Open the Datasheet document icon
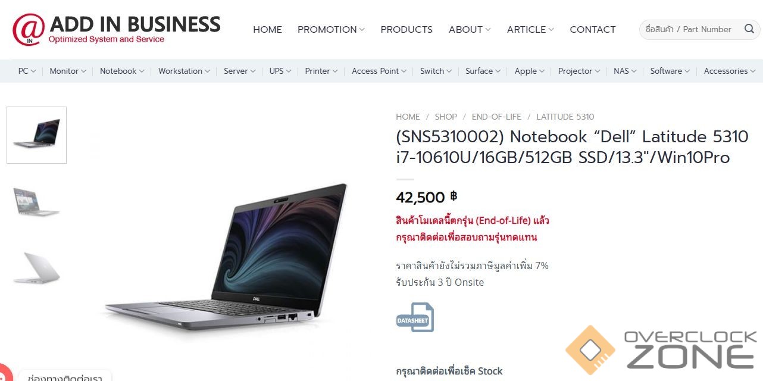Image resolution: width=763 pixels, height=381 pixels. pyautogui.click(x=415, y=317)
